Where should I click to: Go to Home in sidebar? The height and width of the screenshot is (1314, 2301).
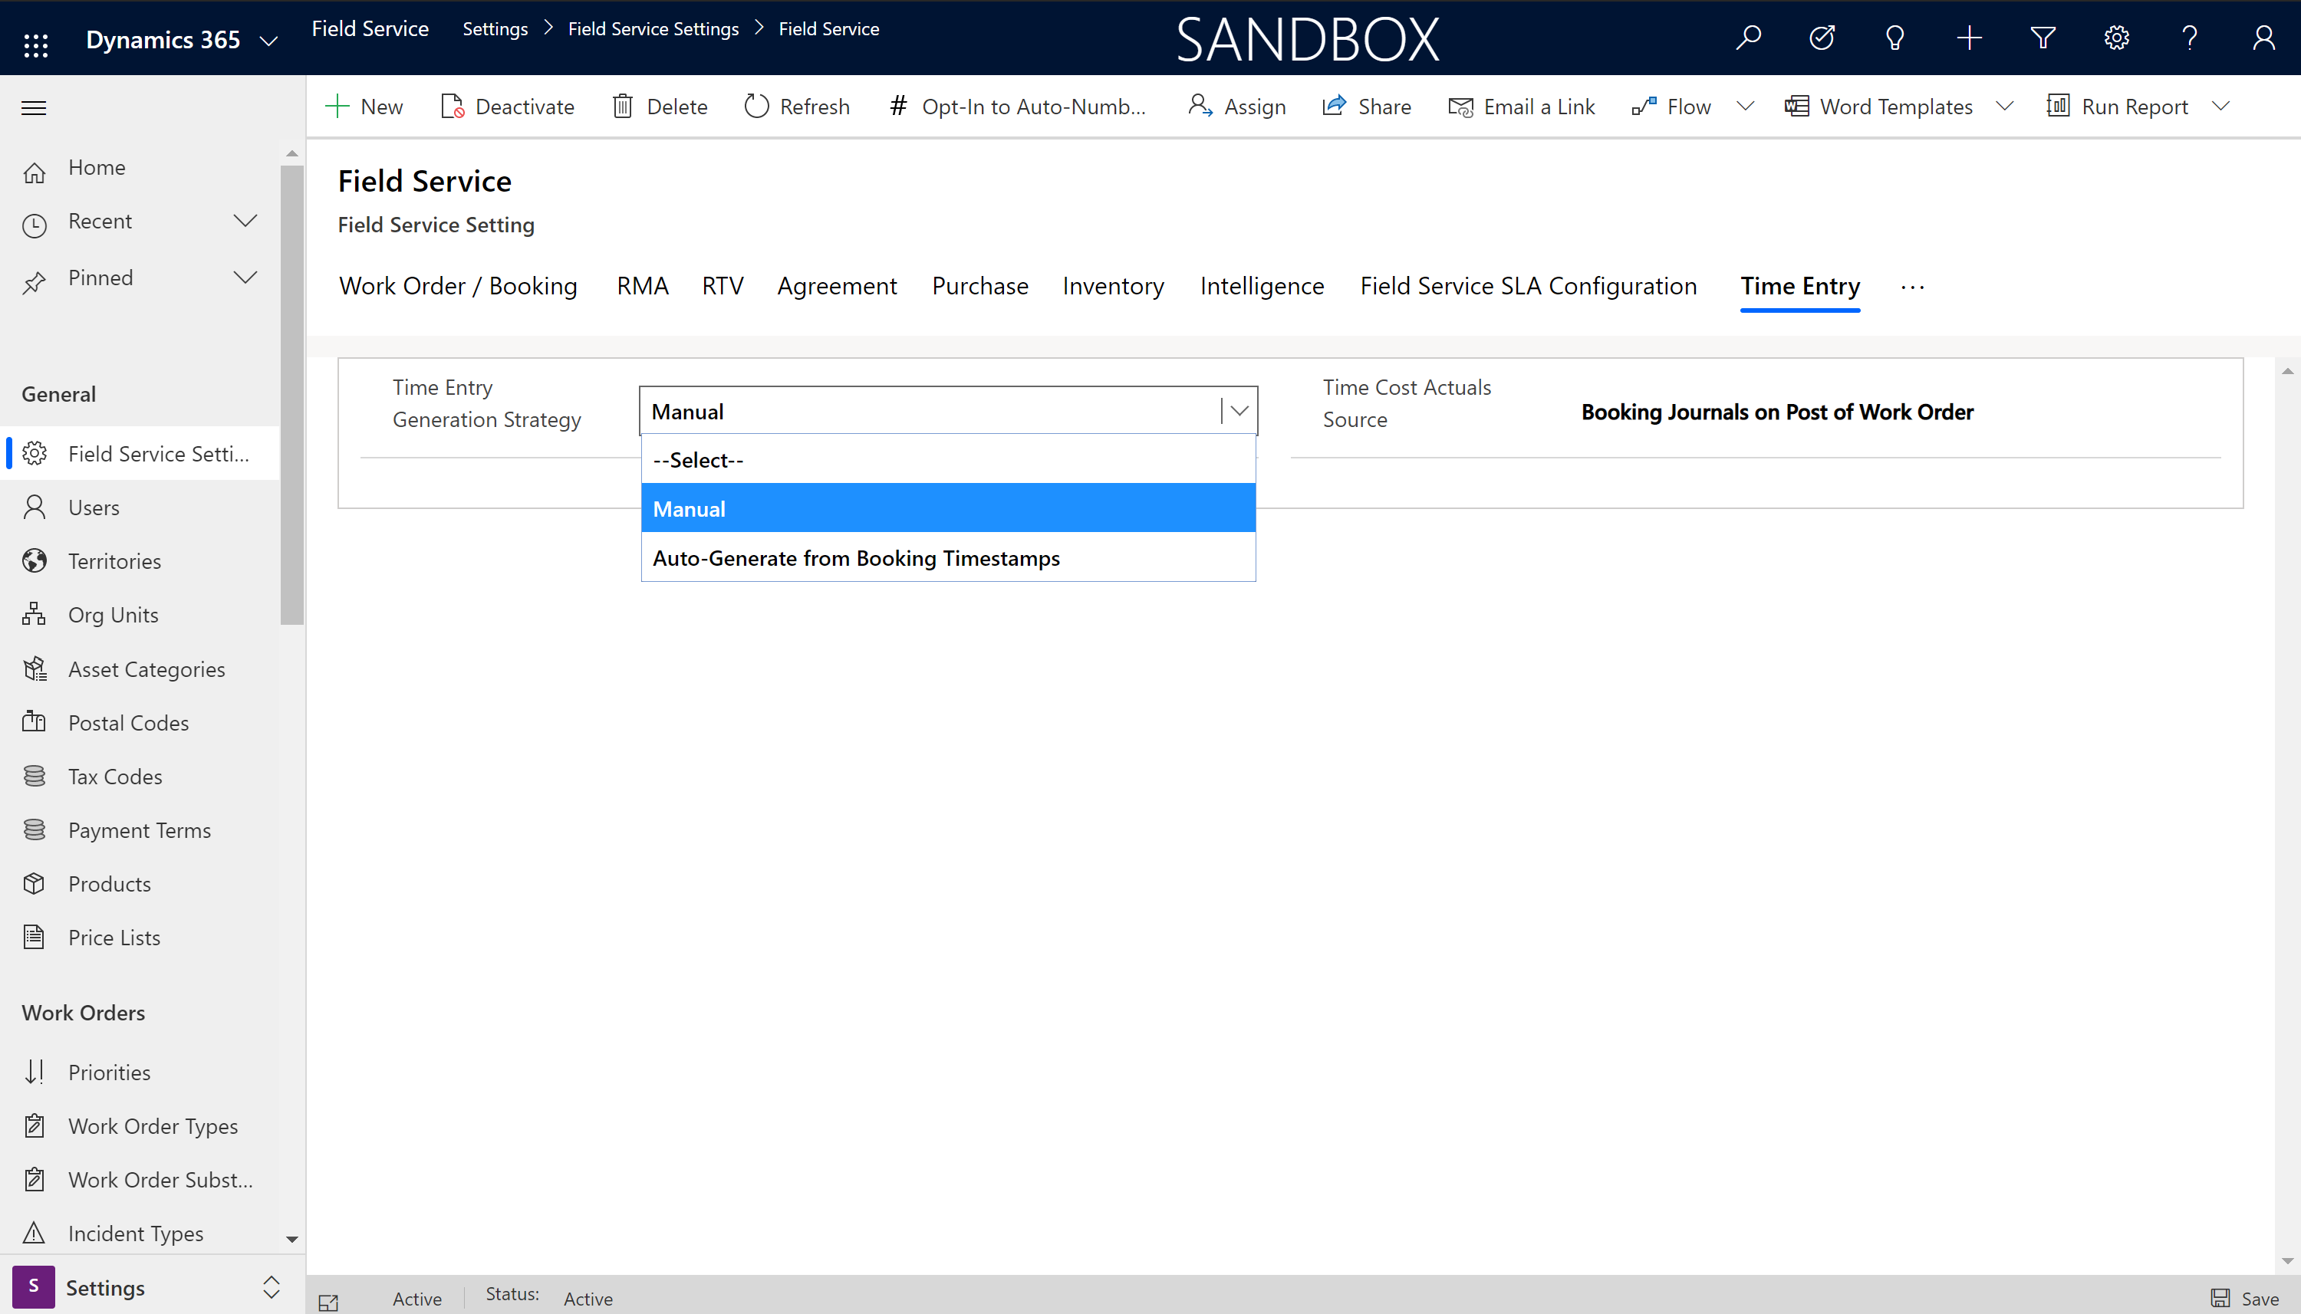click(140, 168)
